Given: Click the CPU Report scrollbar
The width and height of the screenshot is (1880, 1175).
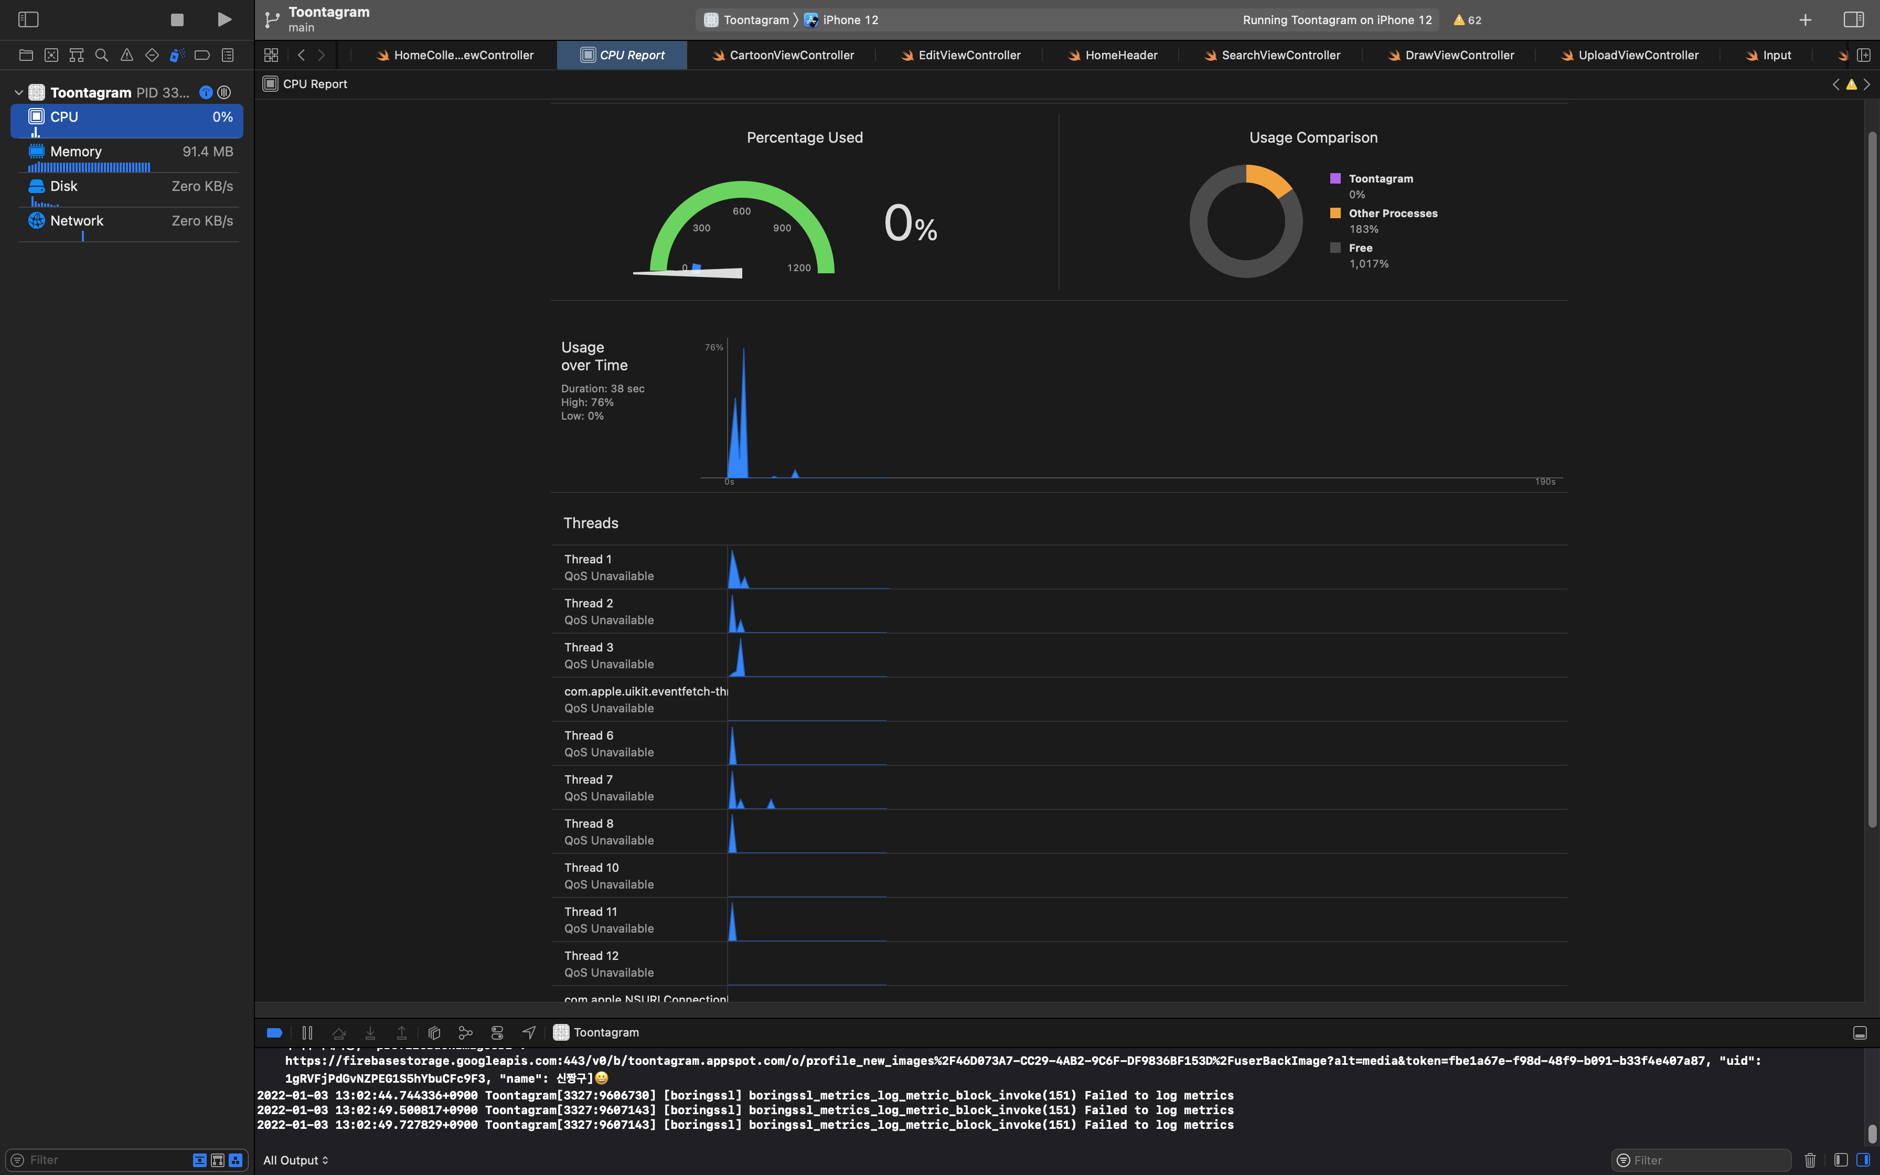Looking at the screenshot, I should click(1872, 479).
